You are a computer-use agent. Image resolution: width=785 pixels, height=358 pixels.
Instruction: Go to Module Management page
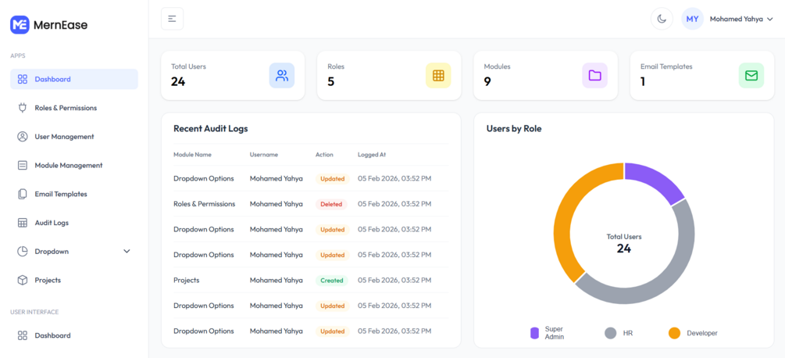(68, 166)
